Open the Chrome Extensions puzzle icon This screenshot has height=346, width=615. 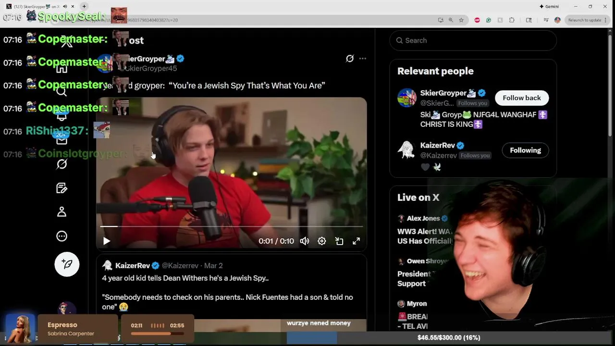click(x=512, y=20)
